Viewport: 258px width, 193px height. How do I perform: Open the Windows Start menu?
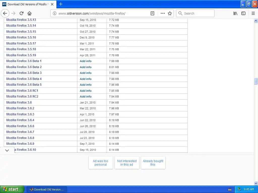pyautogui.click(x=12, y=189)
